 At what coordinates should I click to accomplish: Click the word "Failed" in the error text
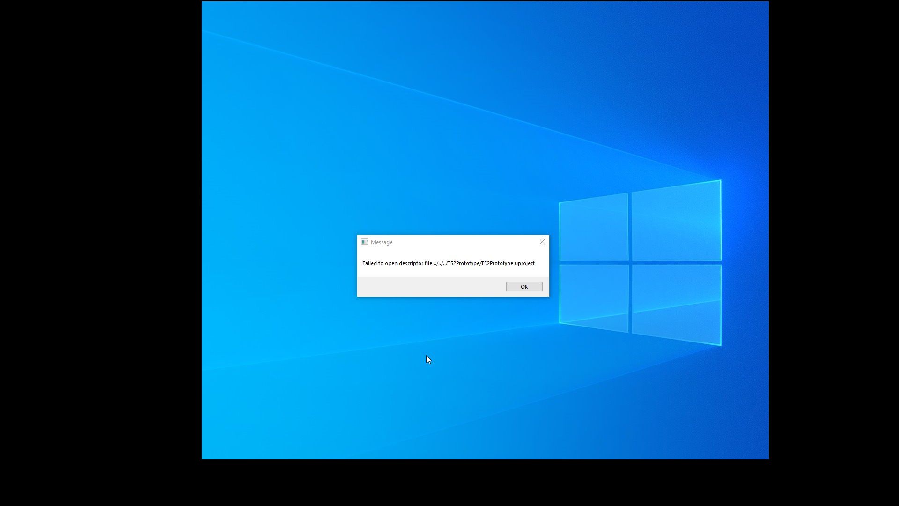coord(369,263)
